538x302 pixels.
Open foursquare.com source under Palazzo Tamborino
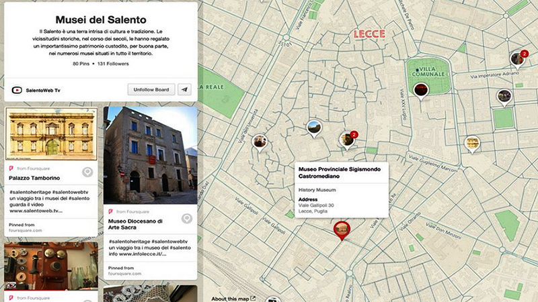(25, 230)
